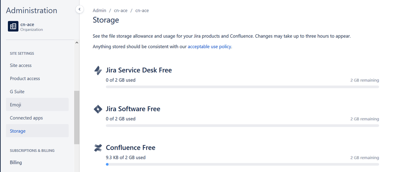Image resolution: width=394 pixels, height=172 pixels.
Task: Click the '9.3 KB of 2 GB used' text
Action: pyautogui.click(x=126, y=157)
